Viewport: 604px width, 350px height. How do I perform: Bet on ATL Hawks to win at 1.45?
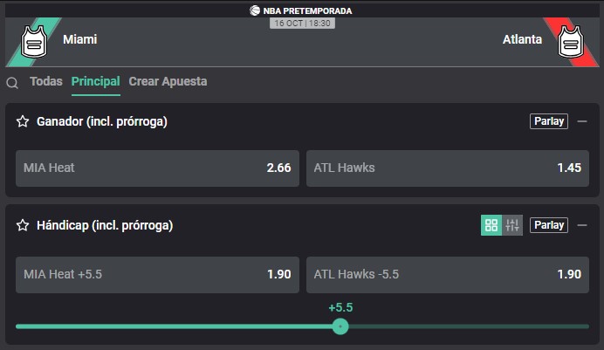pos(448,168)
